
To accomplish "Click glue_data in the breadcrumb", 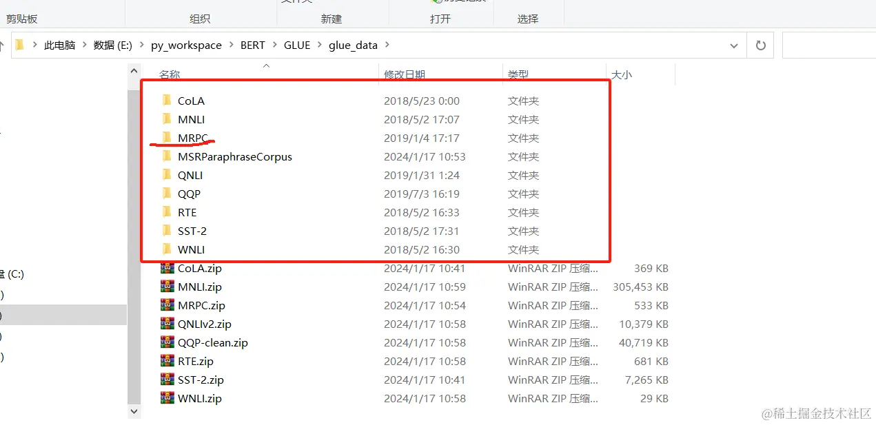I will [x=353, y=45].
